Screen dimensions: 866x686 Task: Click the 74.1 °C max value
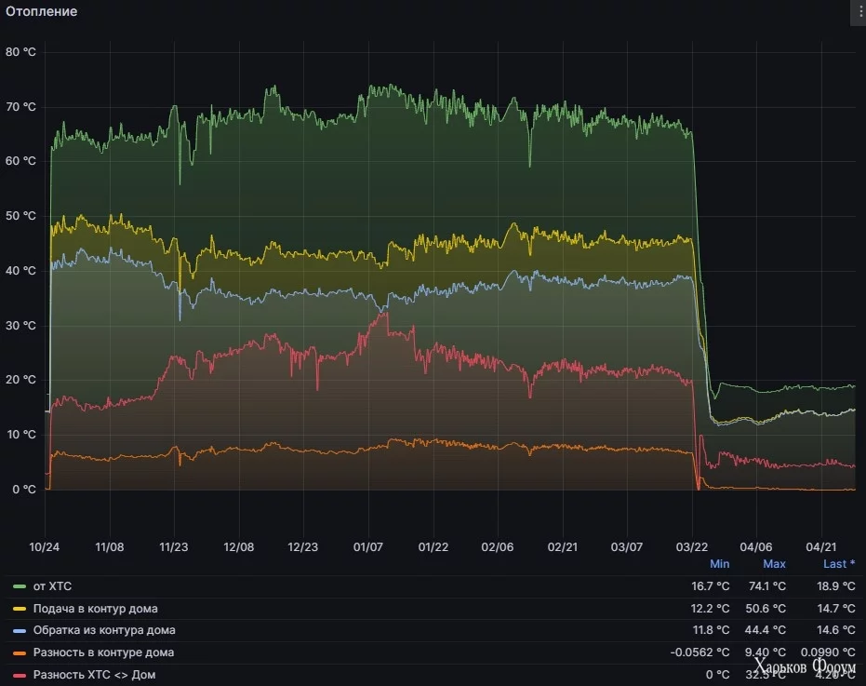click(767, 586)
